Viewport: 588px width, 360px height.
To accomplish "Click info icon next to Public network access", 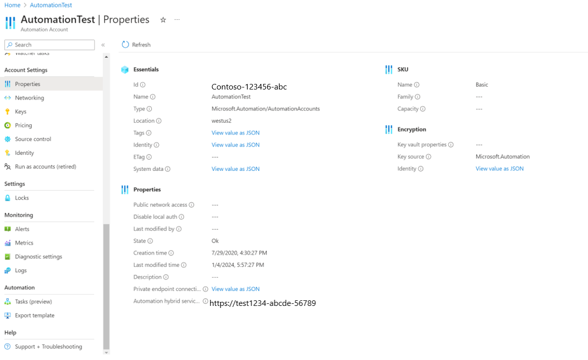I will pyautogui.click(x=191, y=205).
